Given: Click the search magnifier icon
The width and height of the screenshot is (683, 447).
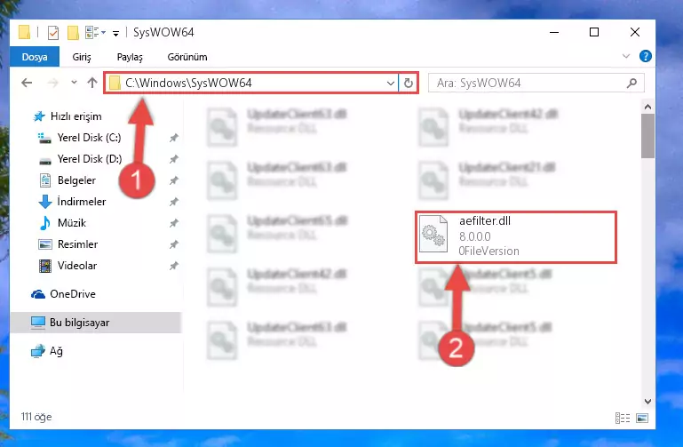Looking at the screenshot, I should click(x=631, y=83).
